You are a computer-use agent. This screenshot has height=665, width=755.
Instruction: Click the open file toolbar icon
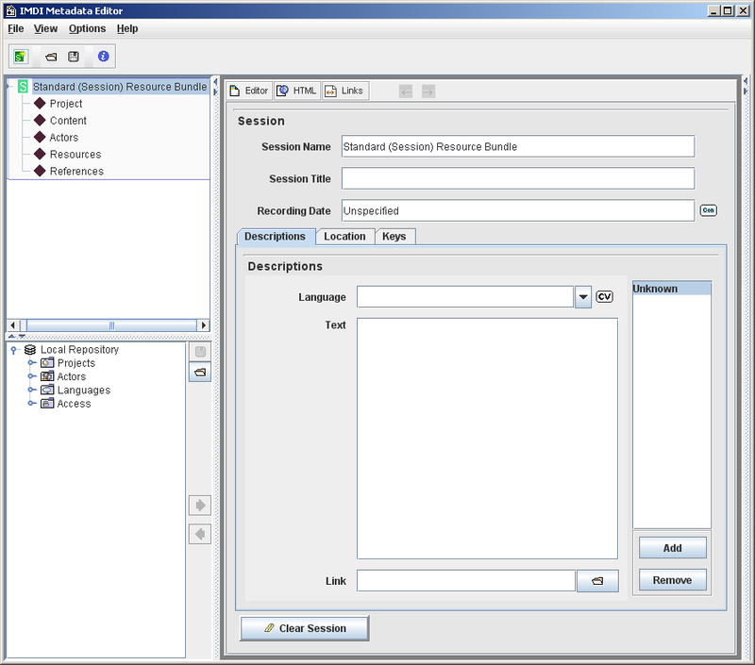click(51, 57)
